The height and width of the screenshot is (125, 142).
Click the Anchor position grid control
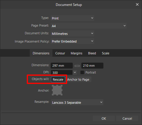click(57, 90)
